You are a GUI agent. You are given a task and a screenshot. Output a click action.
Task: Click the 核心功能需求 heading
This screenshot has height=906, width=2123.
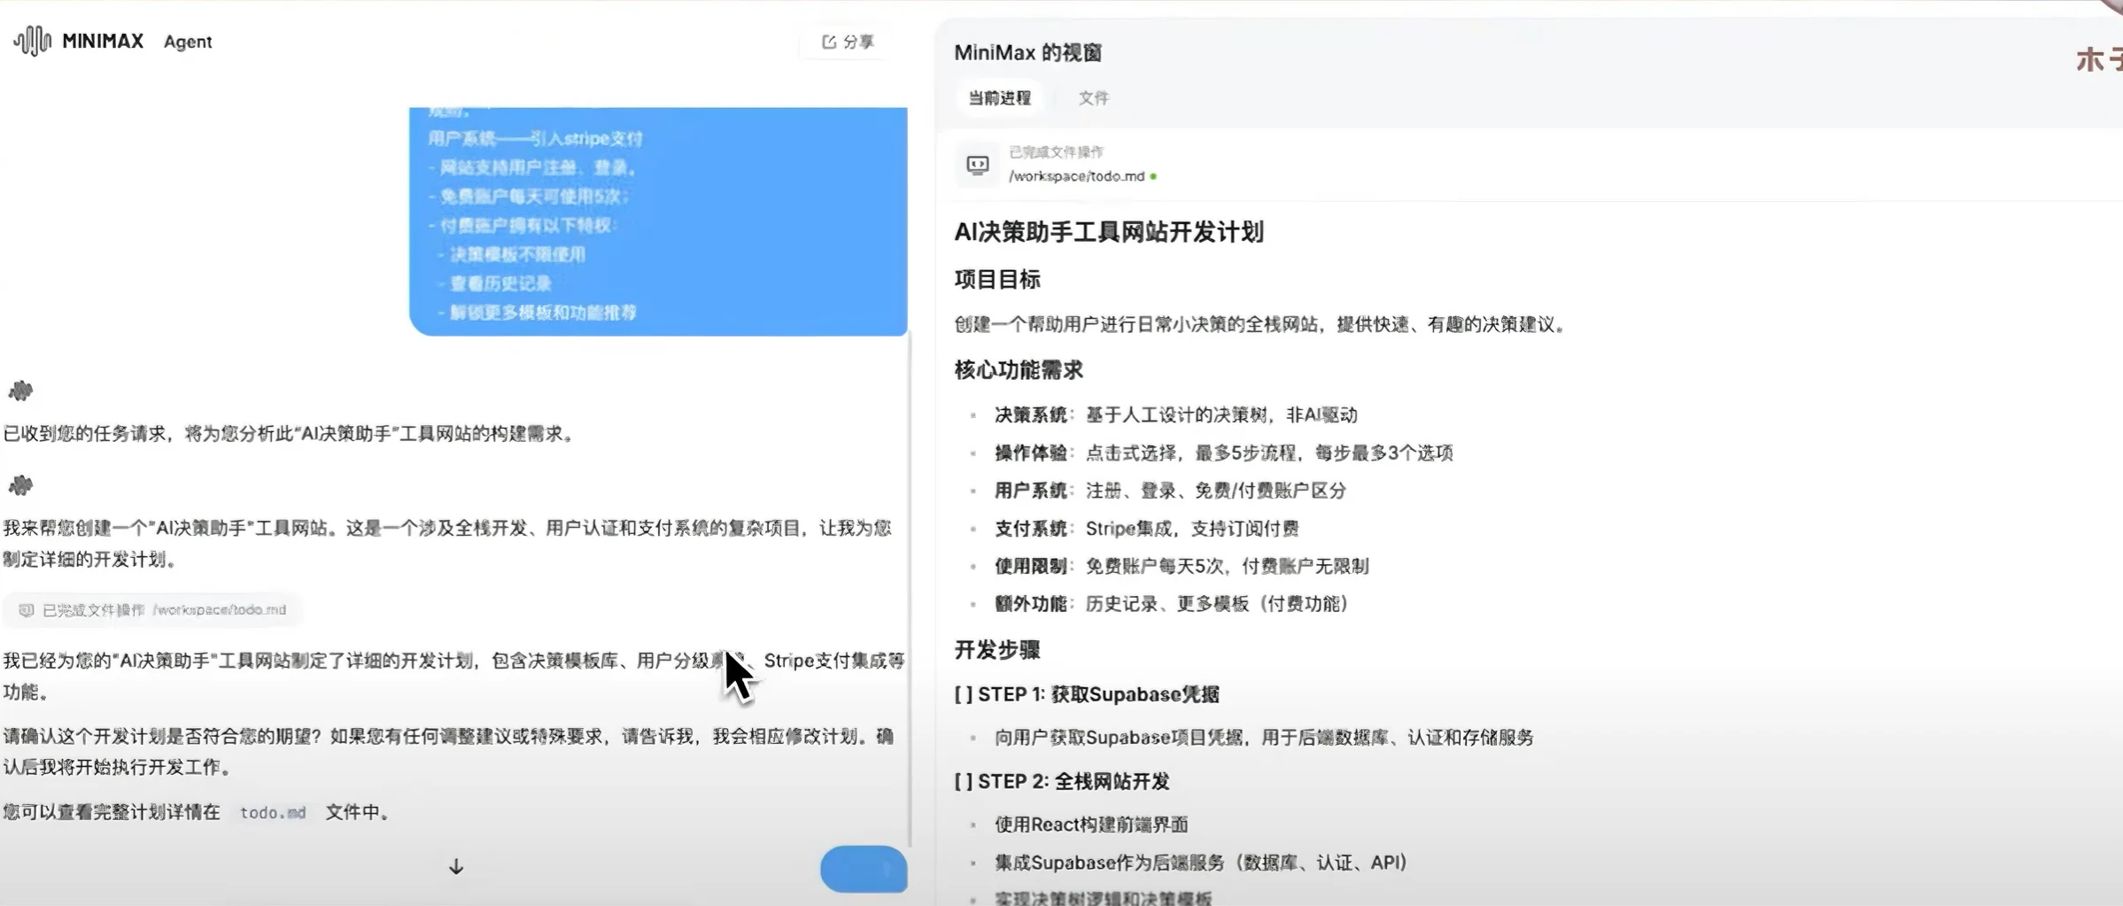(1019, 370)
